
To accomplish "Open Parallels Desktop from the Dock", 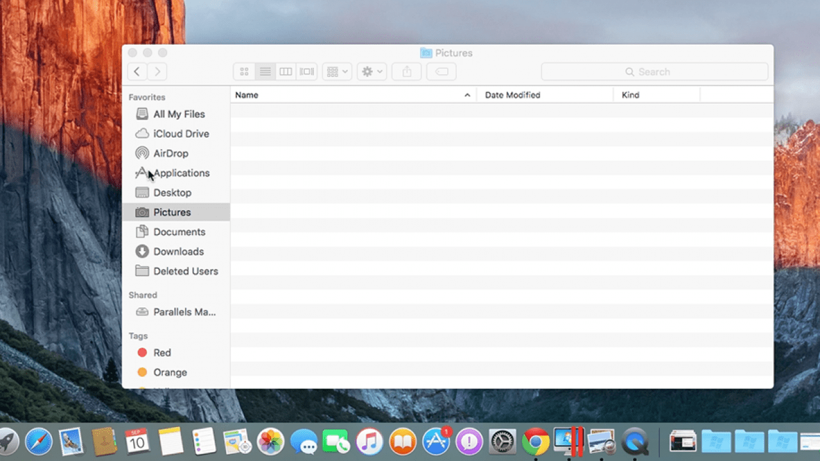I will [x=569, y=441].
